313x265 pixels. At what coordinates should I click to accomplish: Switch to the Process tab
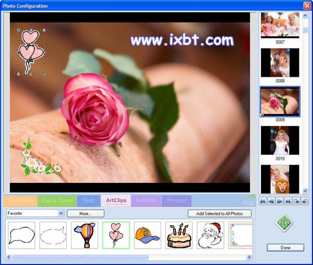tap(177, 201)
